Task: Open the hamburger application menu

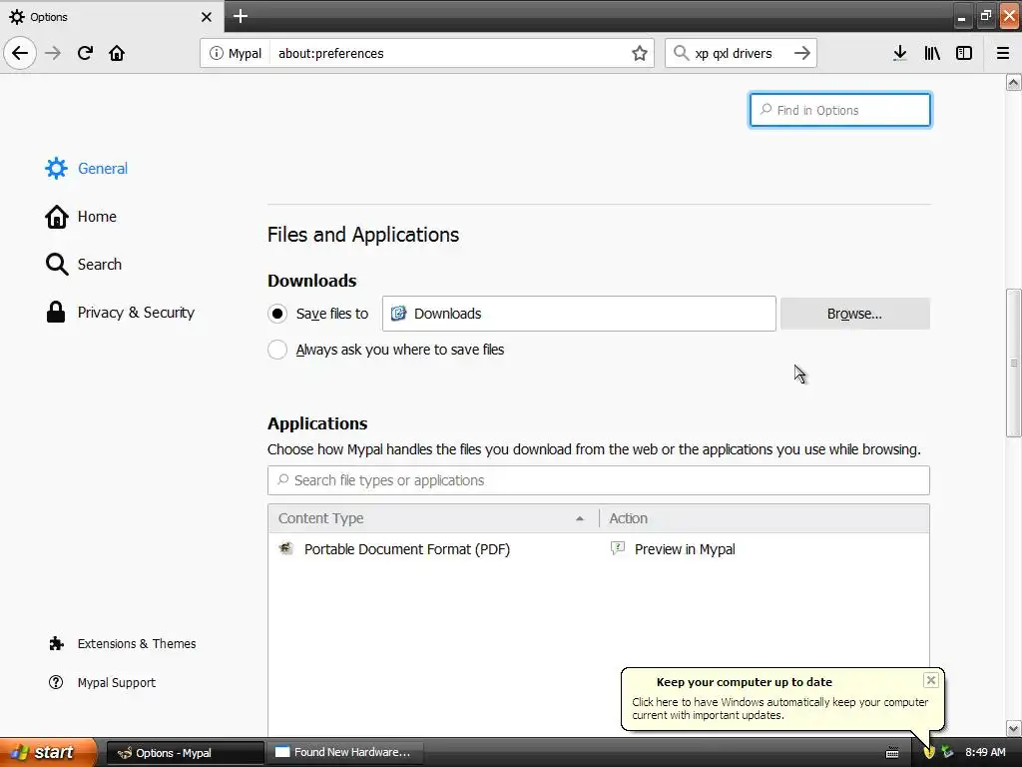Action: point(1003,53)
